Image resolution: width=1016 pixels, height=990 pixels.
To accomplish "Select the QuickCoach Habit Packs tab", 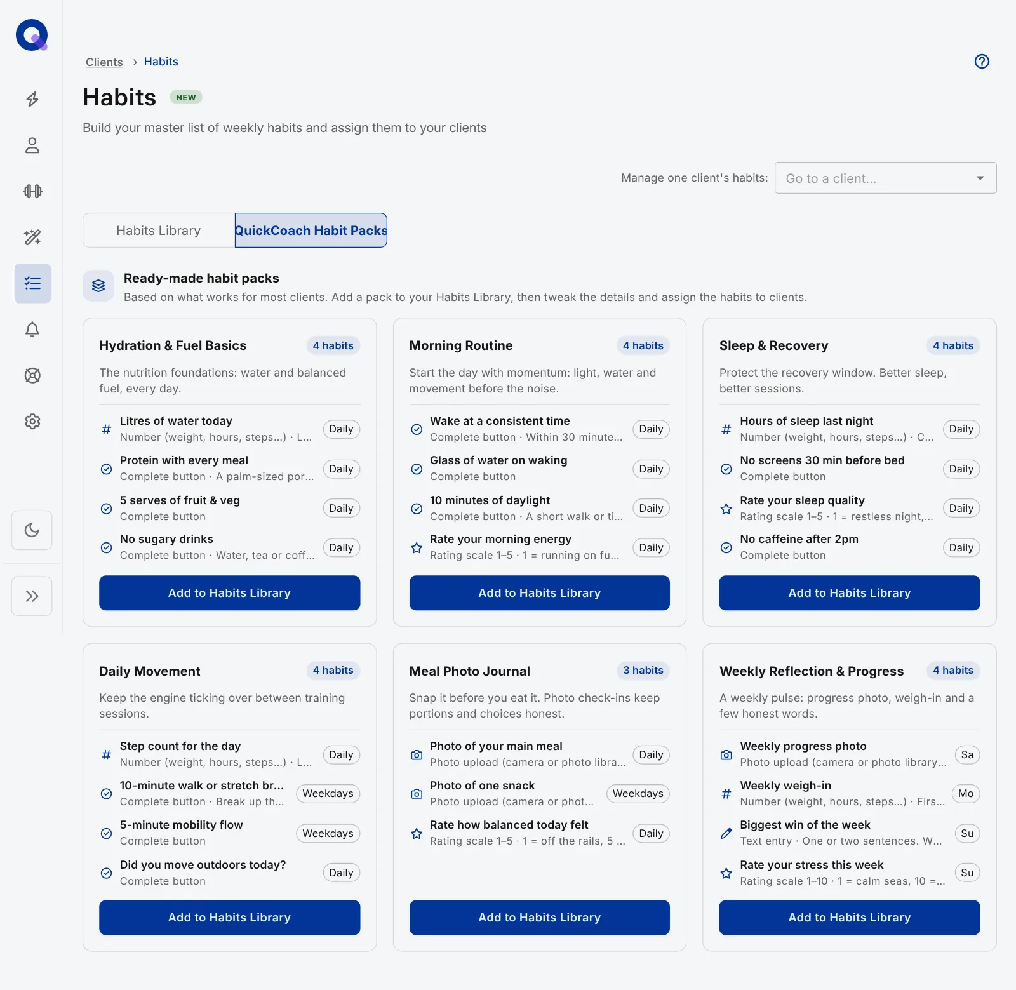I will click(311, 231).
